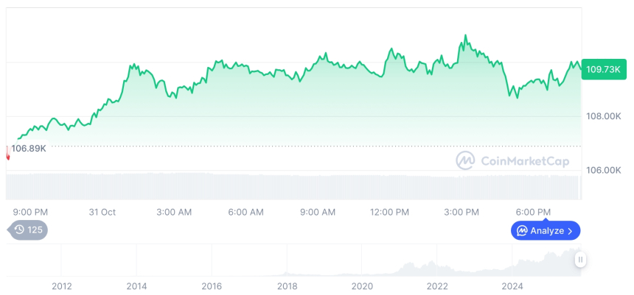
Task: Click the CoinMarketCap watermark logo
Action: (465, 160)
